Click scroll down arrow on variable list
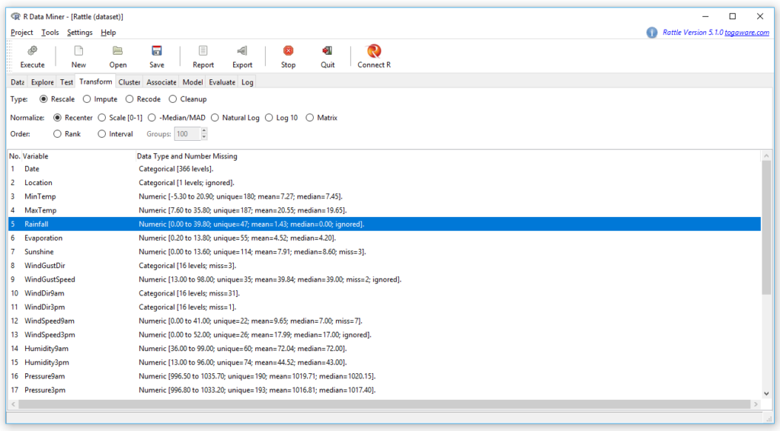The image size is (780, 431). (766, 394)
